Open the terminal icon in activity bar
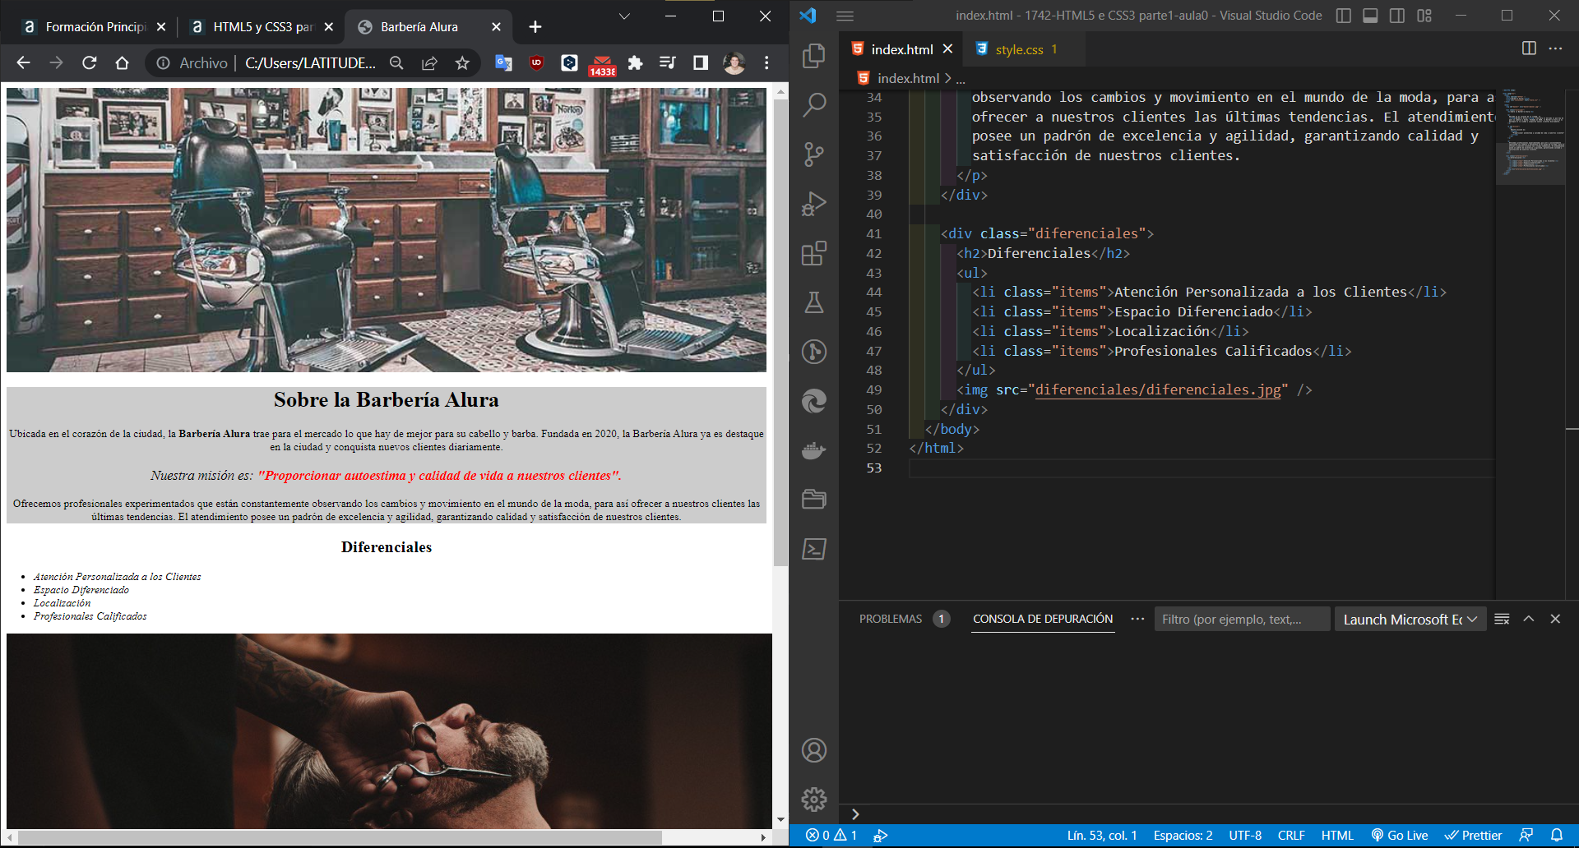The height and width of the screenshot is (848, 1579). [x=814, y=549]
